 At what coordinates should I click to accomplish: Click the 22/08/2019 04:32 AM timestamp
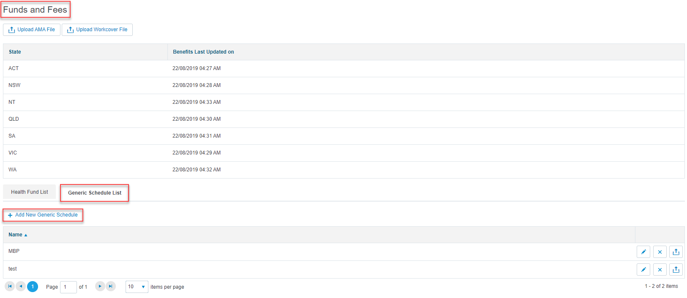[x=197, y=170]
